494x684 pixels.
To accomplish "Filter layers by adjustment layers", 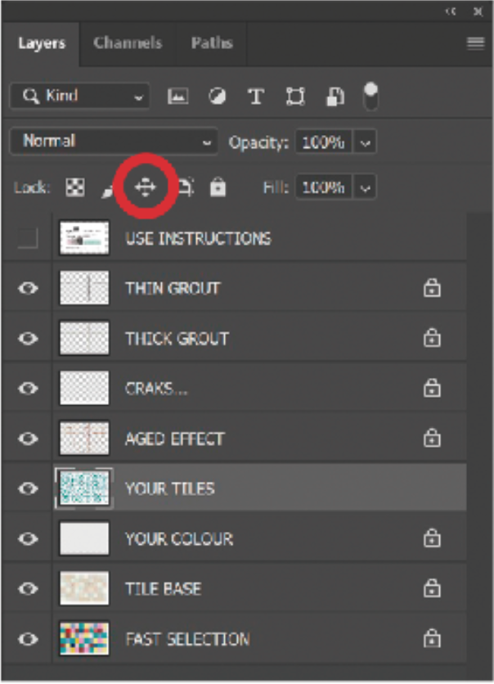I will click(x=216, y=95).
